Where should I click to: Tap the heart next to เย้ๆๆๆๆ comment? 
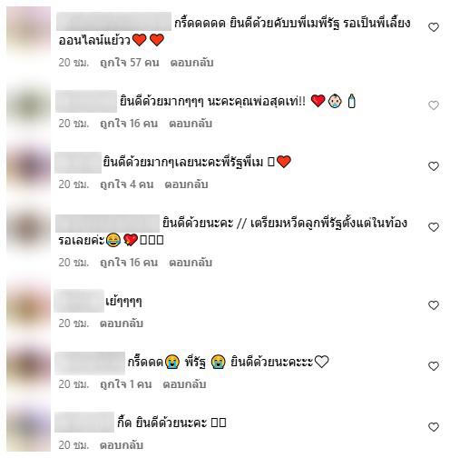[x=434, y=305]
